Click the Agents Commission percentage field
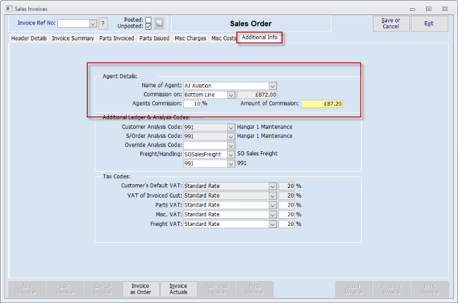Screen dimensions: 458x303 (192, 104)
